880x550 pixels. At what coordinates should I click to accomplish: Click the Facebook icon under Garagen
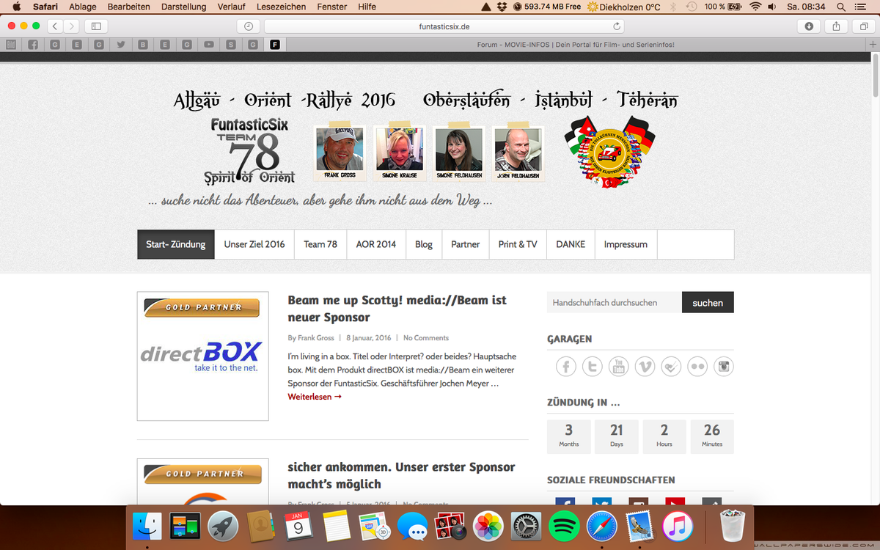pos(565,366)
